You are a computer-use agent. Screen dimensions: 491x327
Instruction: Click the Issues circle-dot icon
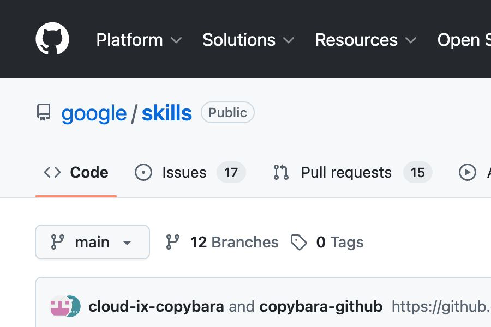pyautogui.click(x=143, y=172)
